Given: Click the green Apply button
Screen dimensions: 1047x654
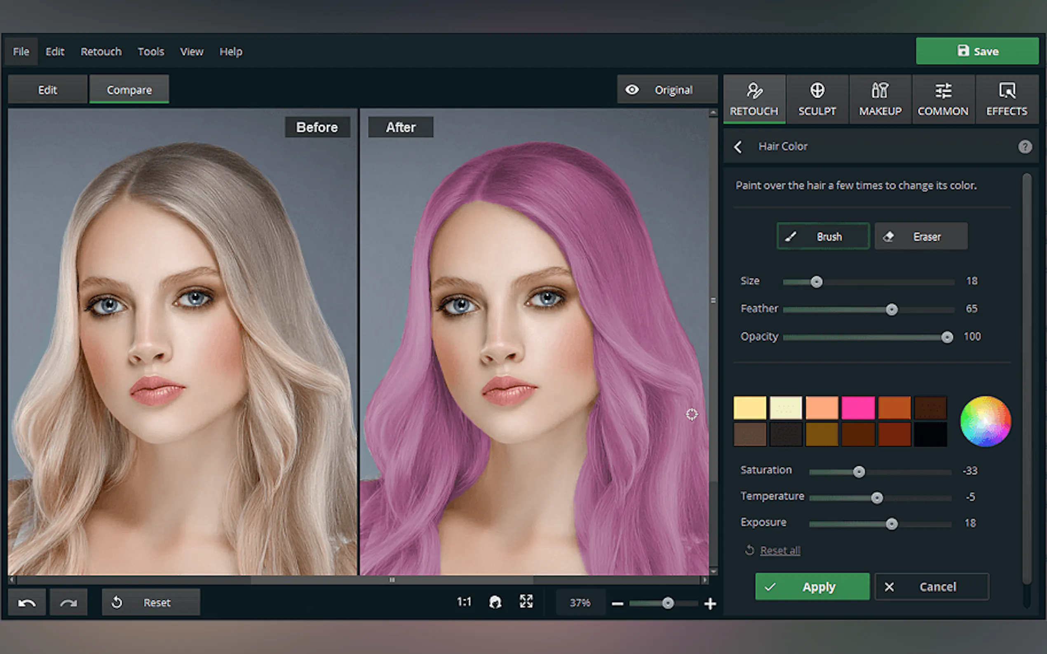Looking at the screenshot, I should (x=812, y=587).
